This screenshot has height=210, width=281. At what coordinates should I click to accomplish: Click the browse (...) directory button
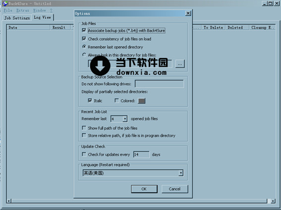180,64
